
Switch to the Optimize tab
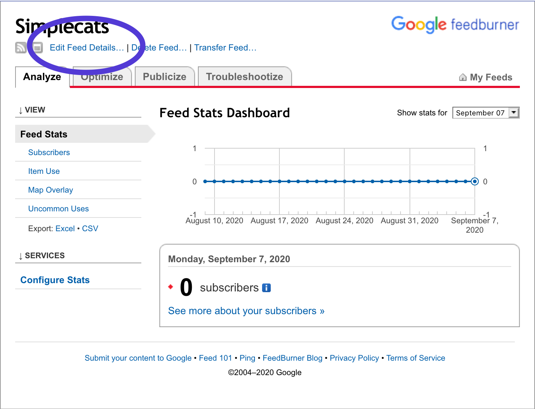pyautogui.click(x=102, y=77)
